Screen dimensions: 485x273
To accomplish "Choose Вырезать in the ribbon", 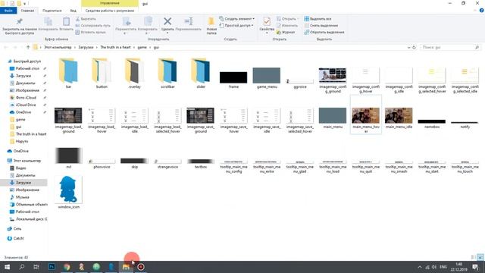I will tap(86, 19).
